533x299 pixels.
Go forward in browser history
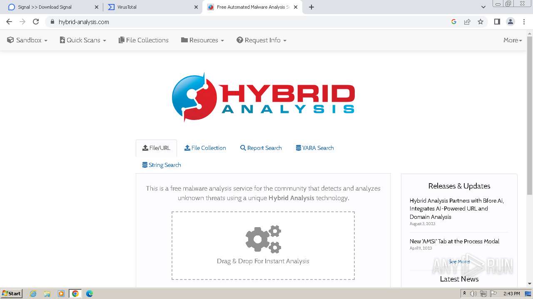tap(22, 22)
